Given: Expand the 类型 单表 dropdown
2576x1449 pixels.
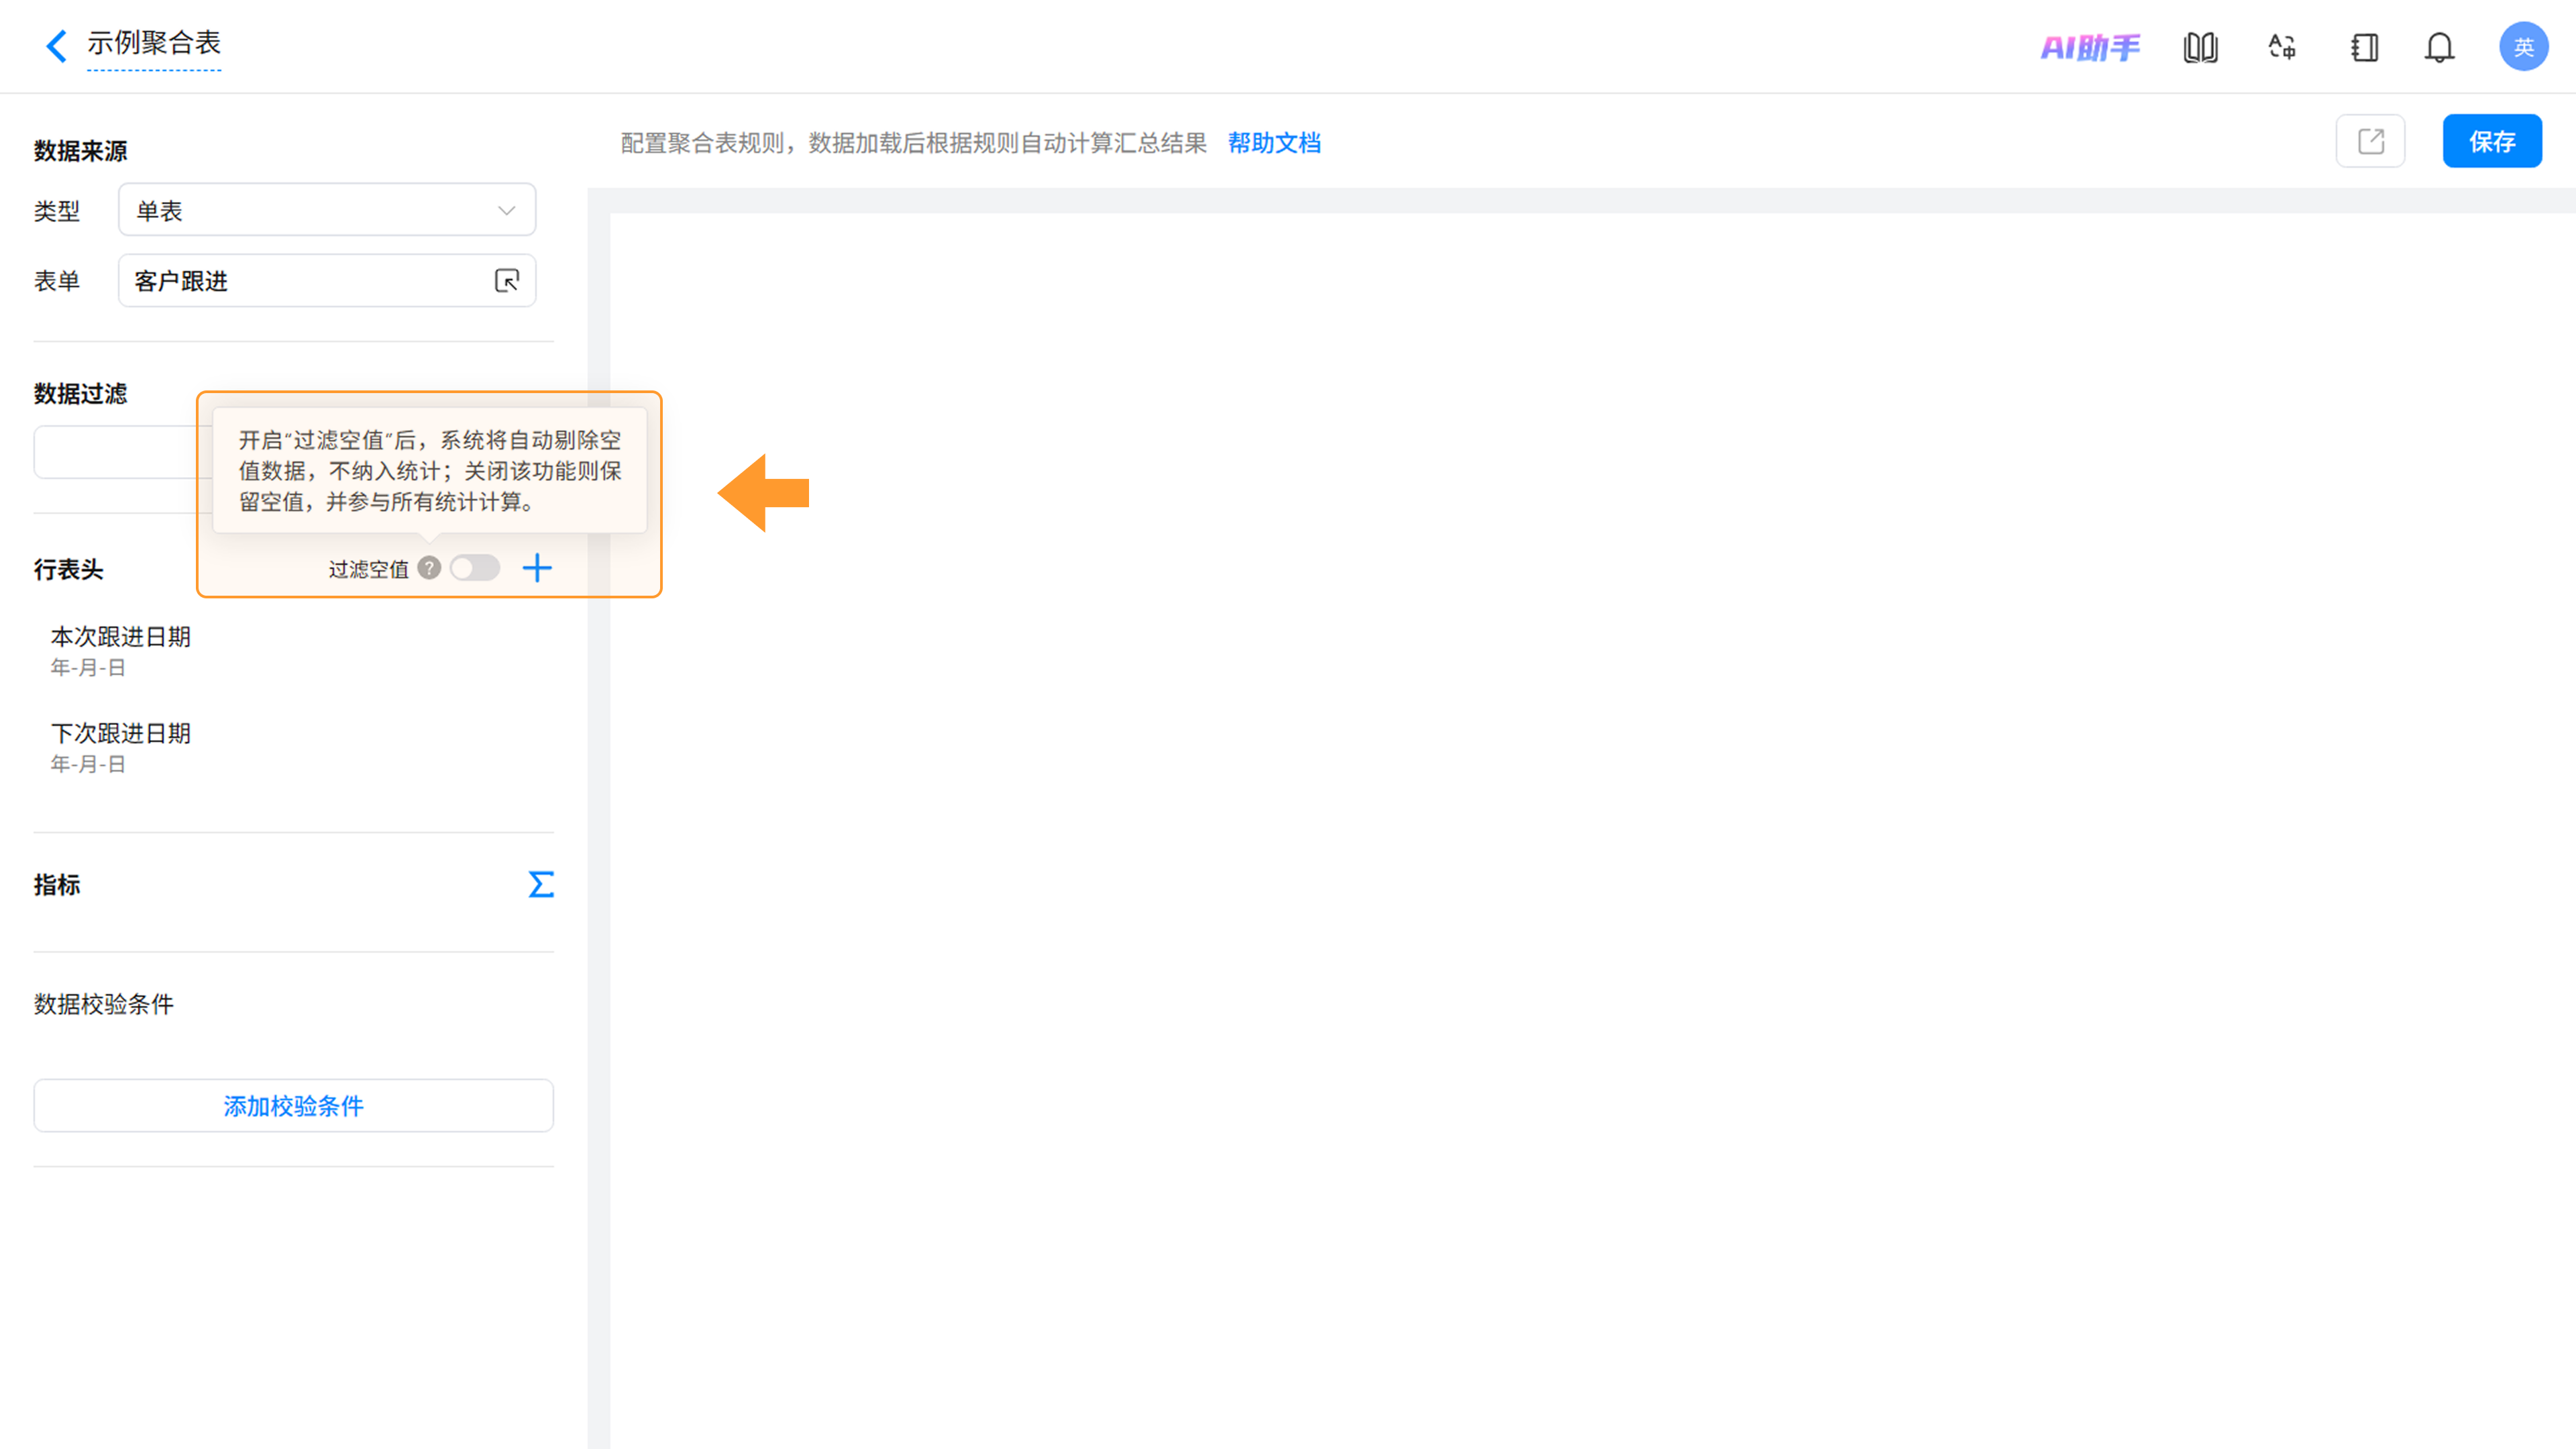Looking at the screenshot, I should pos(327,210).
